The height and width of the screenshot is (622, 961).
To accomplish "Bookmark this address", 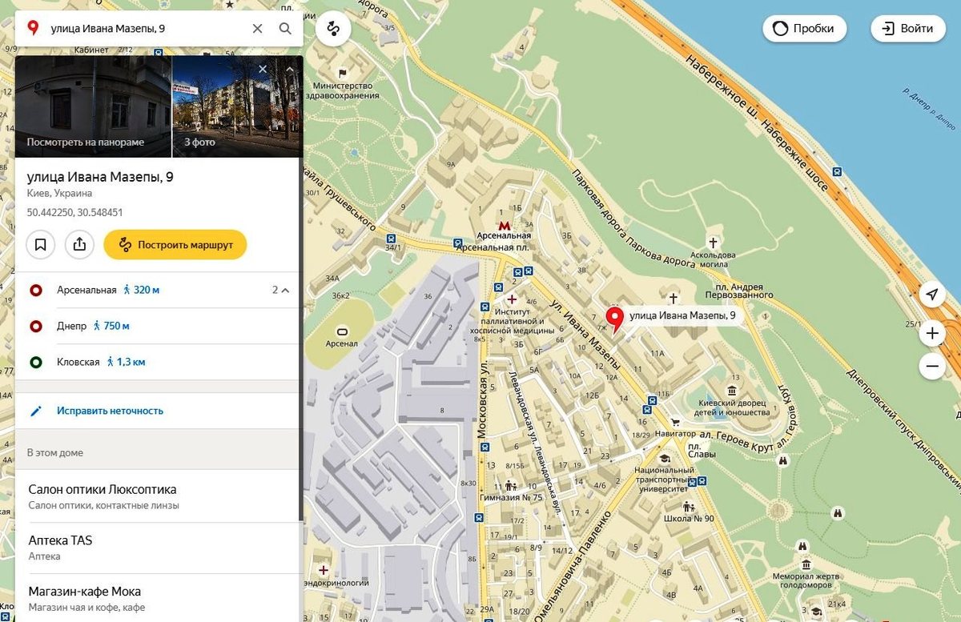I will (x=41, y=245).
